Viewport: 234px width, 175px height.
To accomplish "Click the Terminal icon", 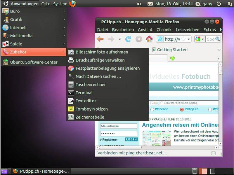I will coord(71,93).
